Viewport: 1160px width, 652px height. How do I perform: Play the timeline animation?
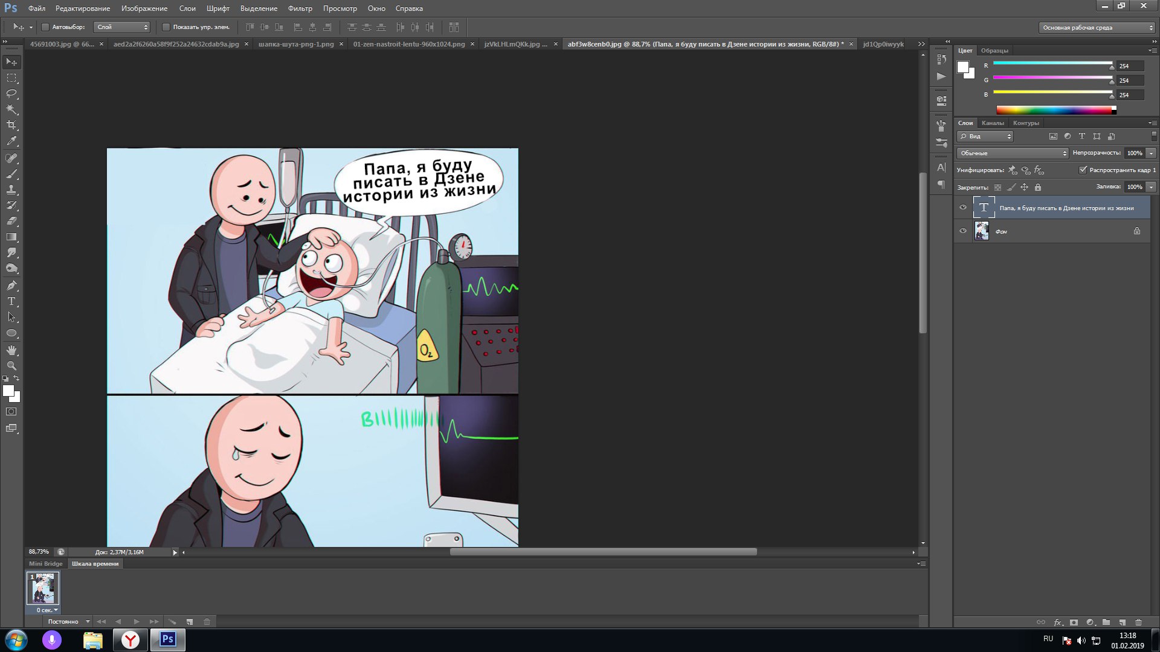[137, 622]
